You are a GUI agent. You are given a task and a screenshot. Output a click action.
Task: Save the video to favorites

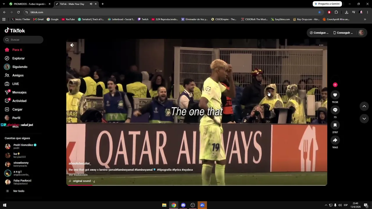click(335, 125)
